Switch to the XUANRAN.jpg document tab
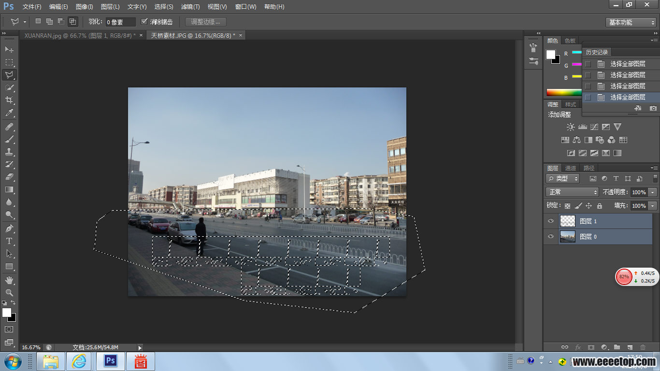660x371 pixels. pos(80,35)
